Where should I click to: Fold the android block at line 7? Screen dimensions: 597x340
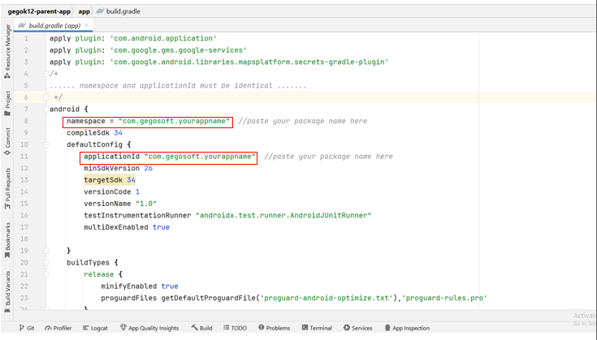(x=45, y=110)
